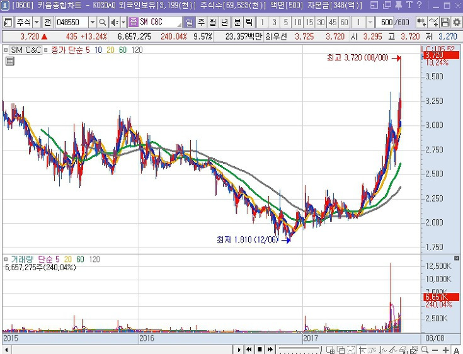Click the stock code search magnifier
The image size is (463, 354).
point(103,22)
